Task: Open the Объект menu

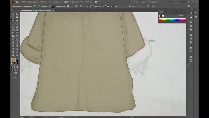Action: 44,2
